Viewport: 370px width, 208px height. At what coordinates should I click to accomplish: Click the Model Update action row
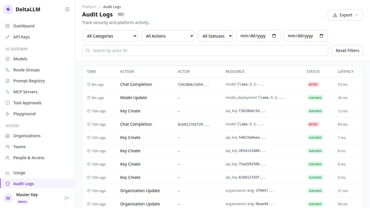click(223, 98)
